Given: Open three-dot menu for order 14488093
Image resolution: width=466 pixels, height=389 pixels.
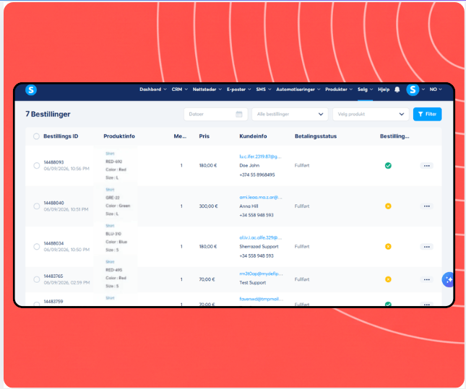Looking at the screenshot, I should (427, 166).
